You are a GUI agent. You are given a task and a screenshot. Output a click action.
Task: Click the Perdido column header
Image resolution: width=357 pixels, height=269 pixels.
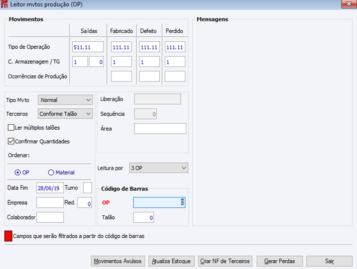coord(174,31)
